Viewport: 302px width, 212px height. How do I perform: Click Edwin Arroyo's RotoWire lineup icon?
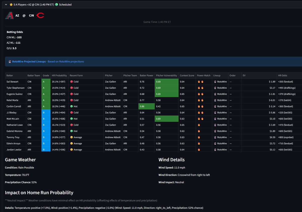pos(215,143)
